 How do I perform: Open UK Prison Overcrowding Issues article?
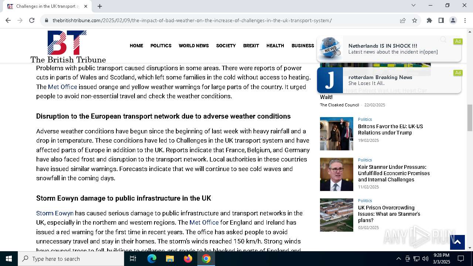click(x=389, y=214)
